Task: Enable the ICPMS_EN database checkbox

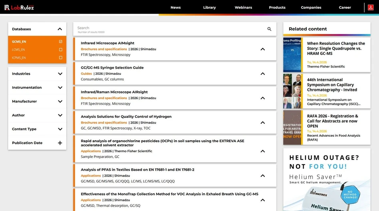Action: (60, 58)
